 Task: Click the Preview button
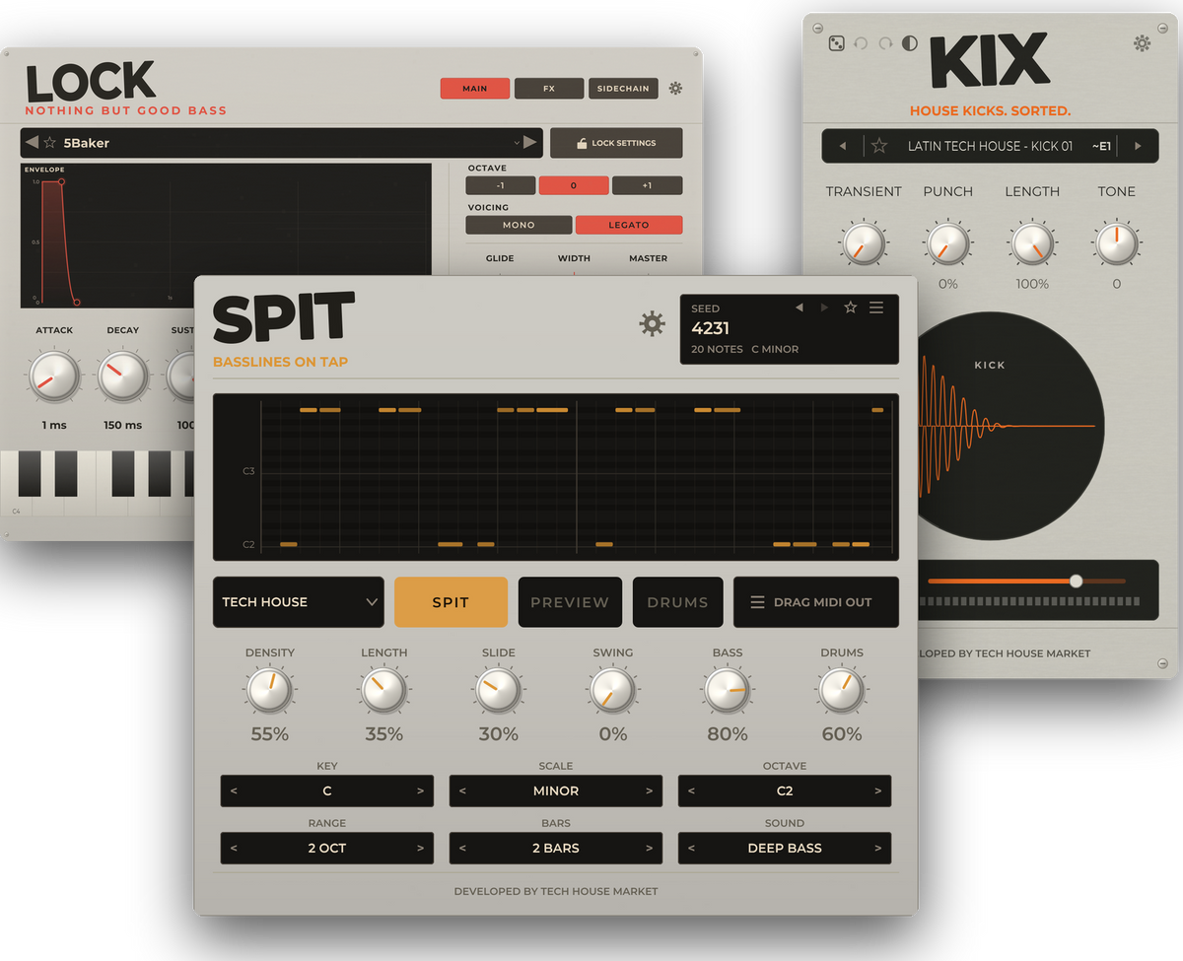tap(570, 602)
